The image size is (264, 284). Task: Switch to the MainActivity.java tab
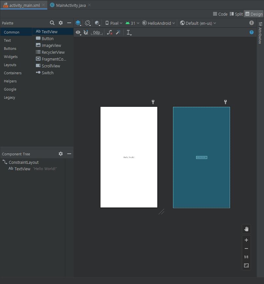tap(68, 5)
